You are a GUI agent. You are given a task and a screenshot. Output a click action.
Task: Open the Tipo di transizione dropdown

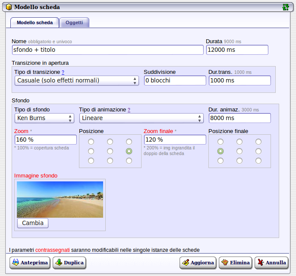76,80
